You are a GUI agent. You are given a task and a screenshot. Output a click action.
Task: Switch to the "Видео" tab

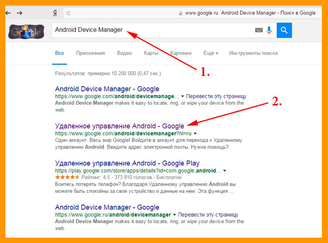(x=124, y=53)
